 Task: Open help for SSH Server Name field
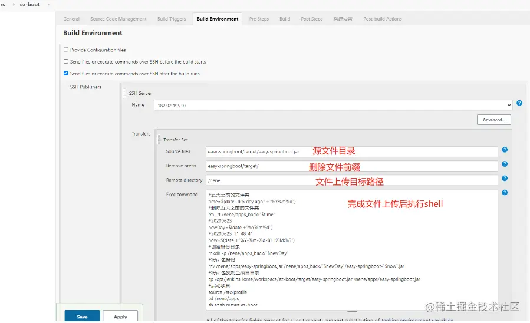pos(519,103)
